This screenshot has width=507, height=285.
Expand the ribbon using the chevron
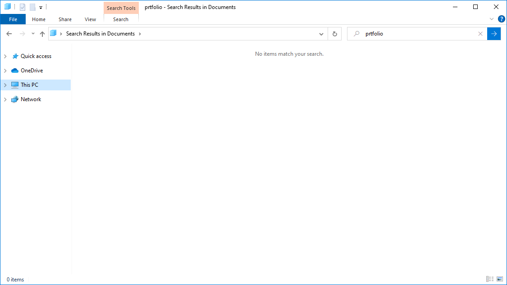(492, 19)
